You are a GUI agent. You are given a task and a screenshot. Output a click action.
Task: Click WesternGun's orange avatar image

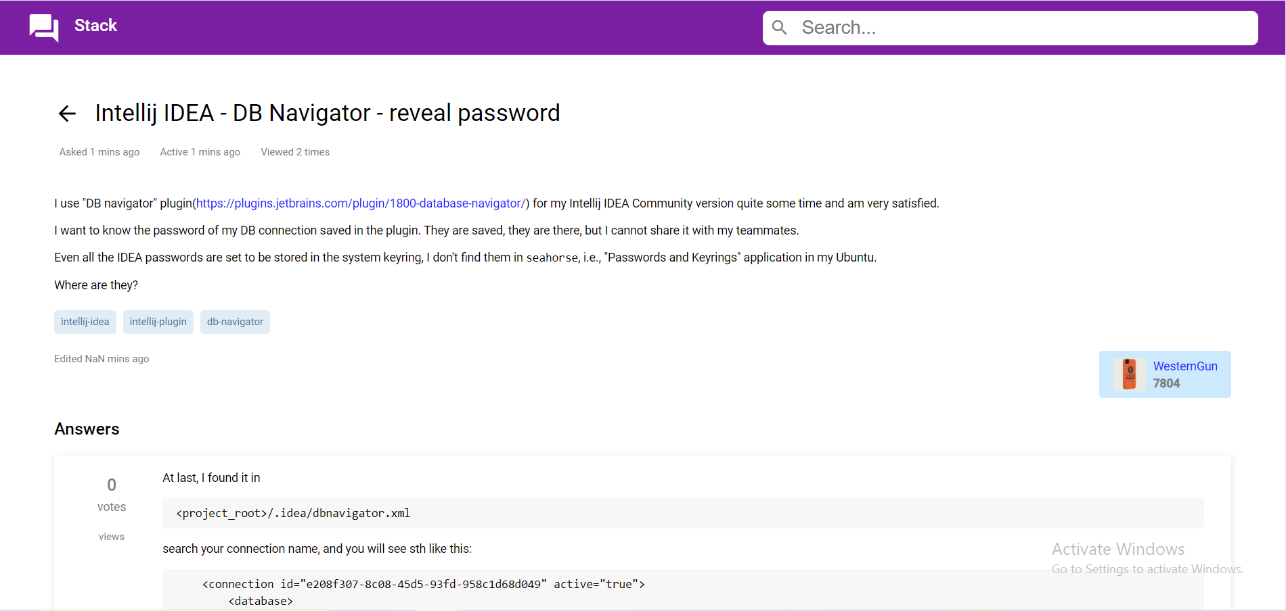click(1129, 373)
